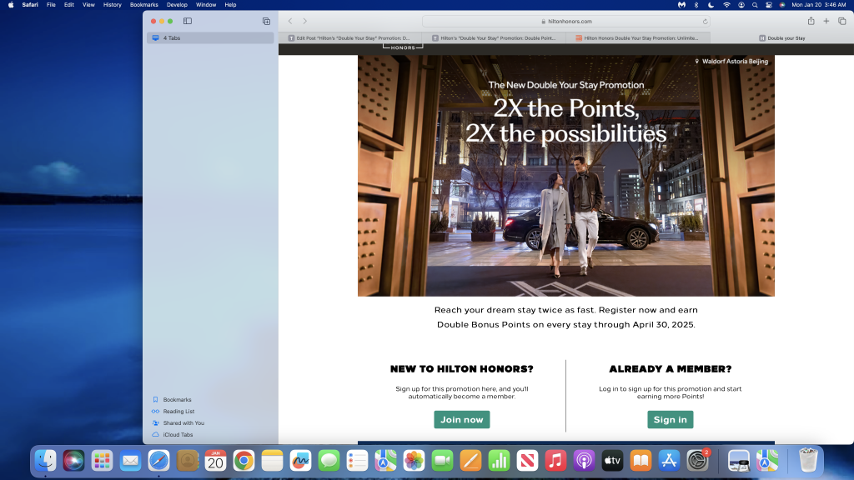854x480 pixels.
Task: Open Freeform from the Dock
Action: (x=300, y=461)
